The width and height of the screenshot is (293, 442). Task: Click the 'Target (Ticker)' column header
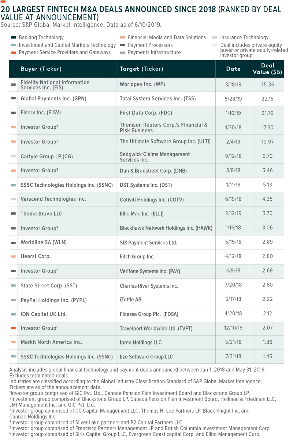pos(141,69)
